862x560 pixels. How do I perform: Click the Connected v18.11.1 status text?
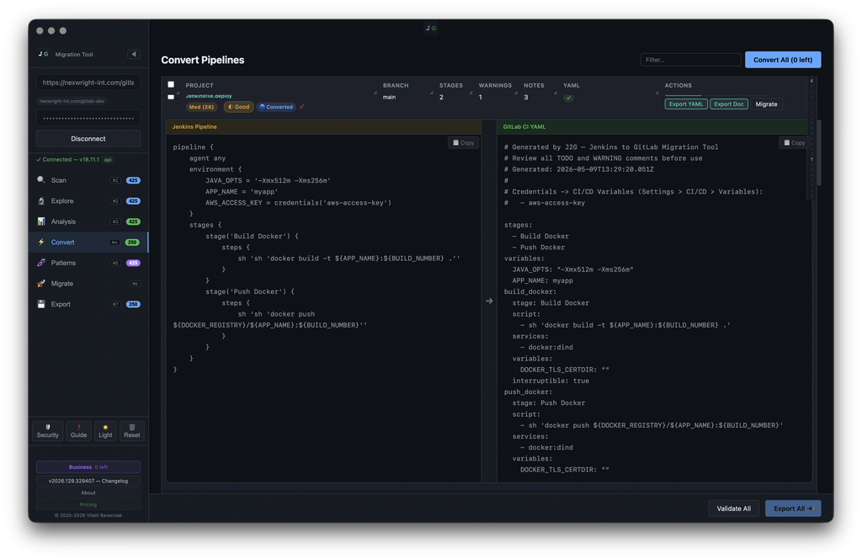(67, 159)
